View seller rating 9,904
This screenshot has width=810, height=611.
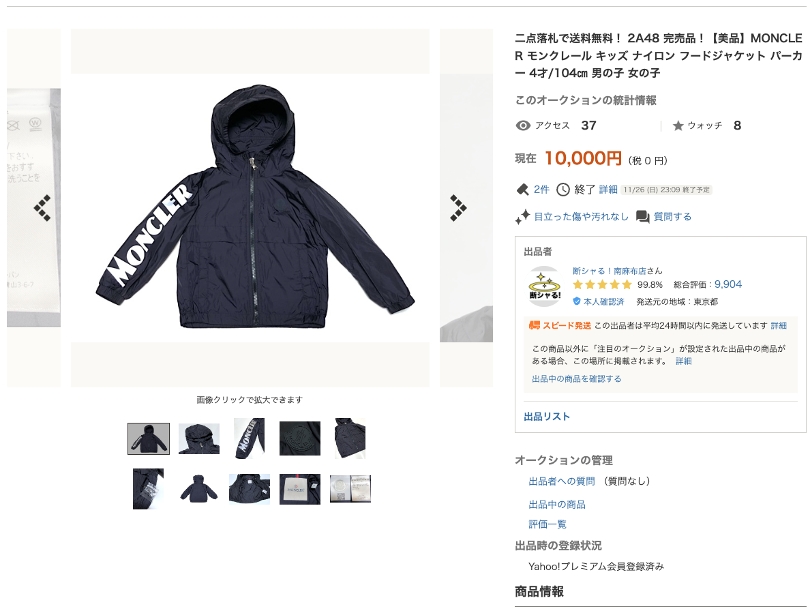click(x=728, y=284)
